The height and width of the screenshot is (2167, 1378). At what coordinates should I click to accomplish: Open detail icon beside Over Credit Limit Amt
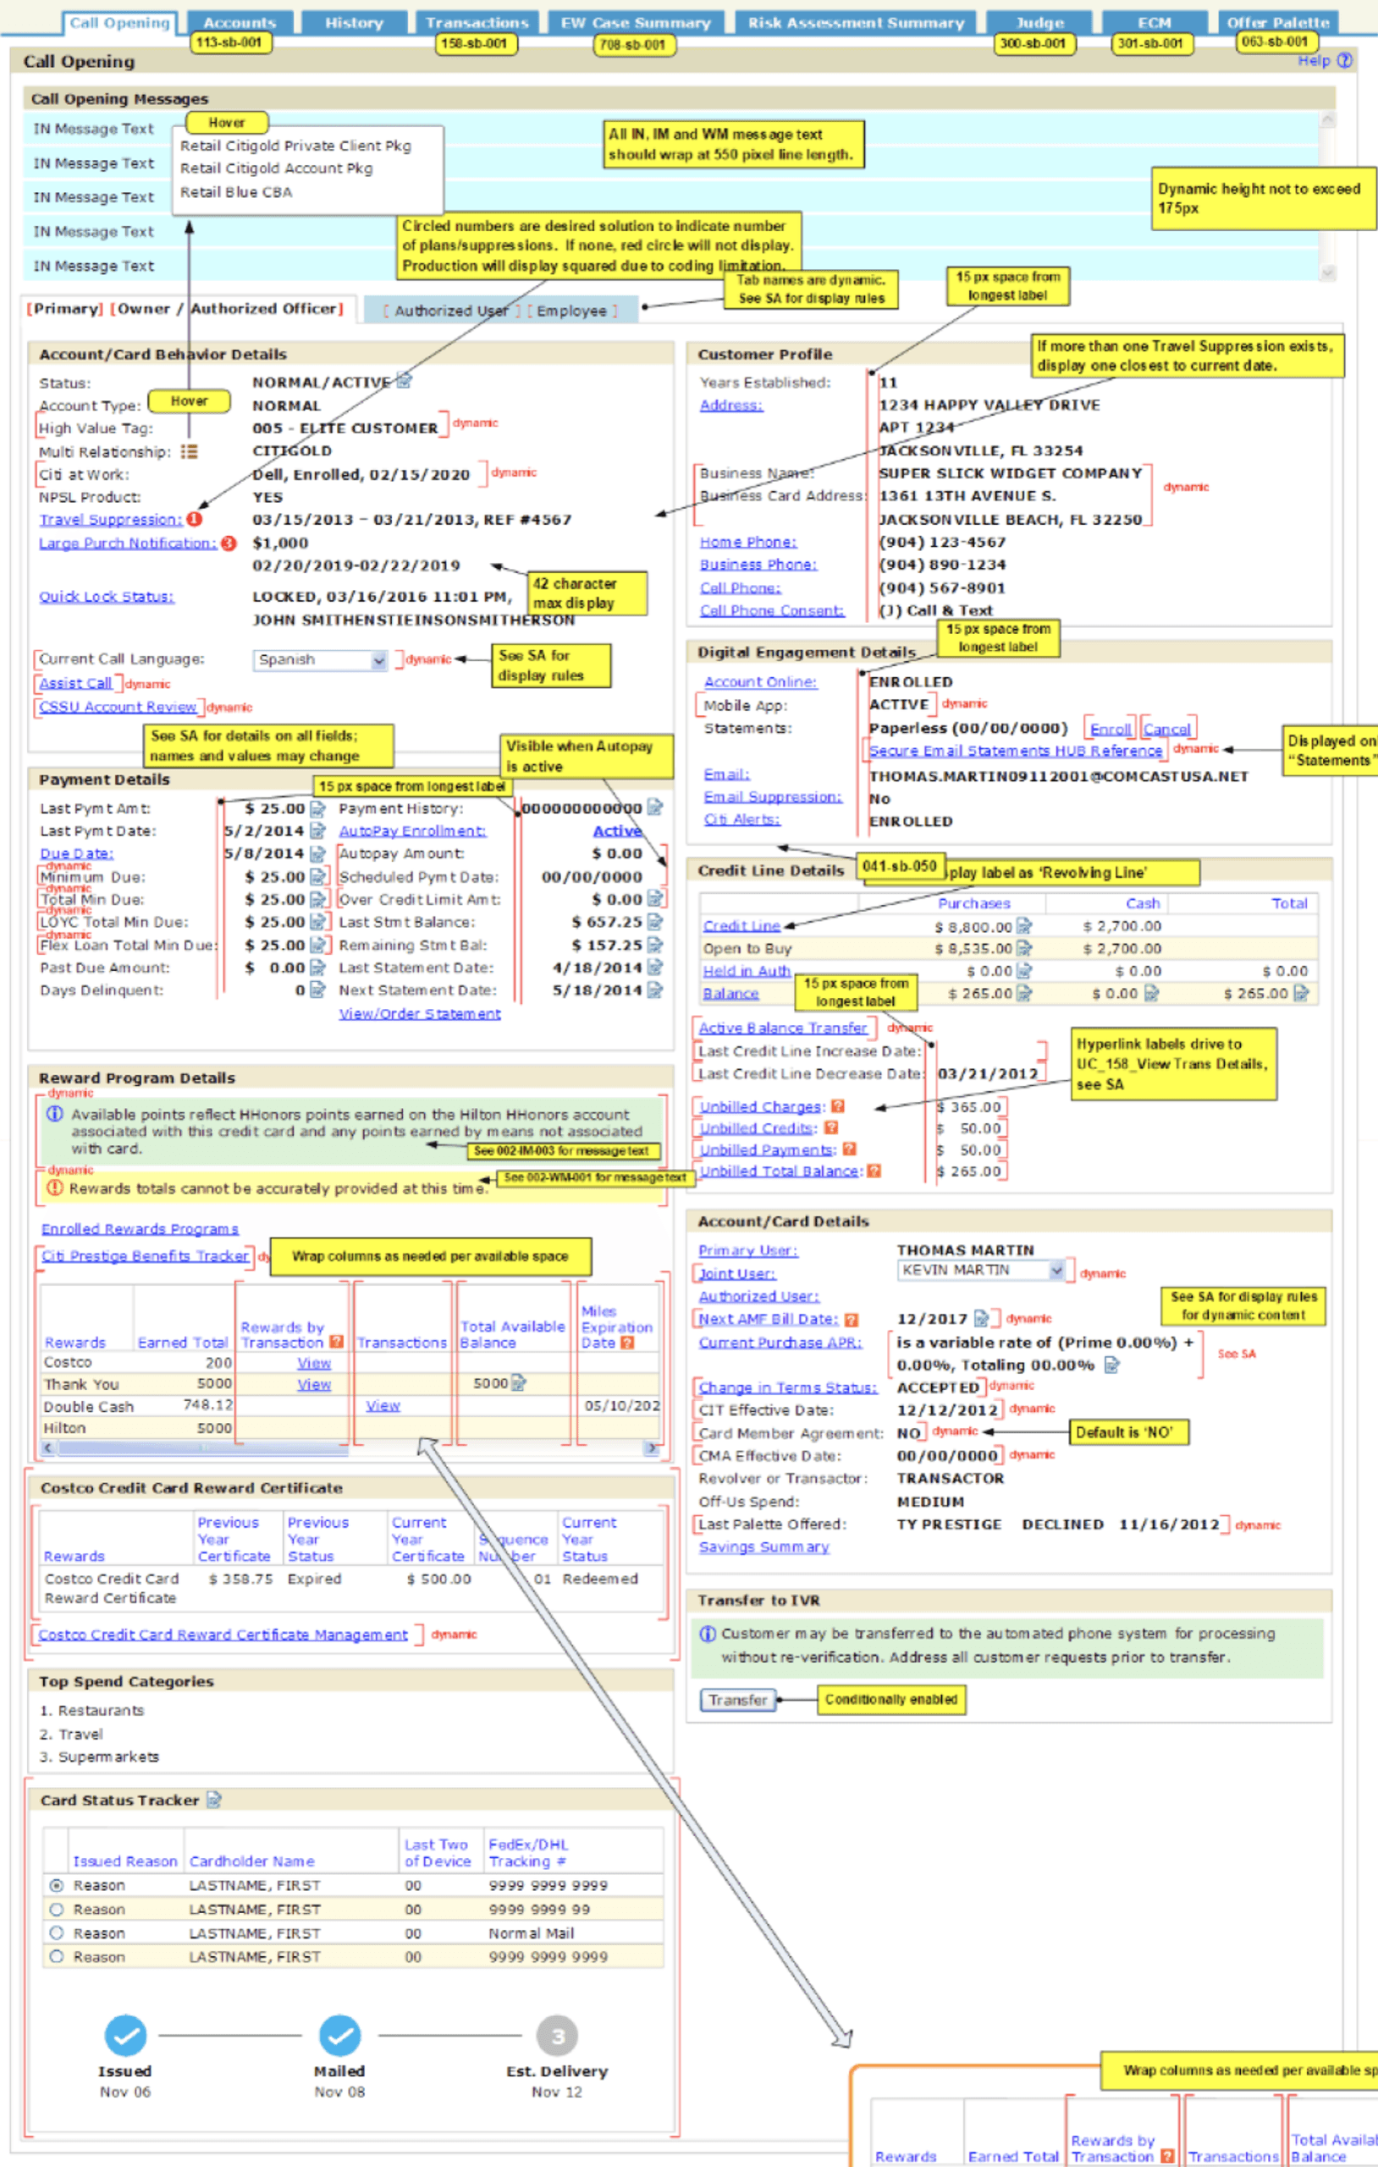click(x=655, y=898)
